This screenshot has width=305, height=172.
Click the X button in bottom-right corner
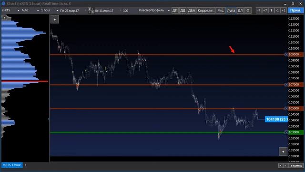[281, 166]
